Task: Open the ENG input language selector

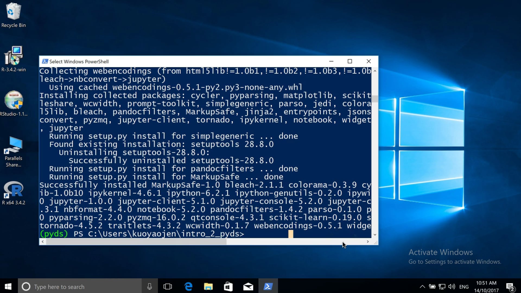Action: [x=464, y=286]
